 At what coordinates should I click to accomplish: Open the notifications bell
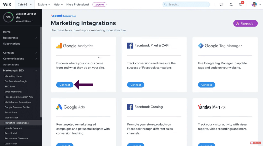click(x=231, y=4)
